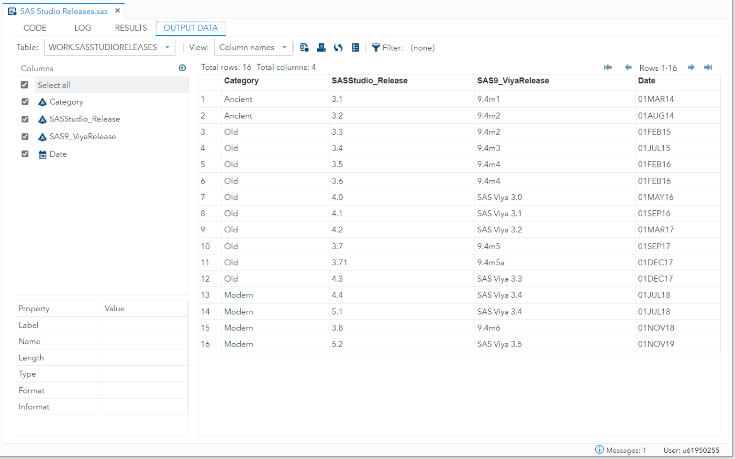
Task: Close the SAS Studio Releases.sas tab
Action: 118,11
